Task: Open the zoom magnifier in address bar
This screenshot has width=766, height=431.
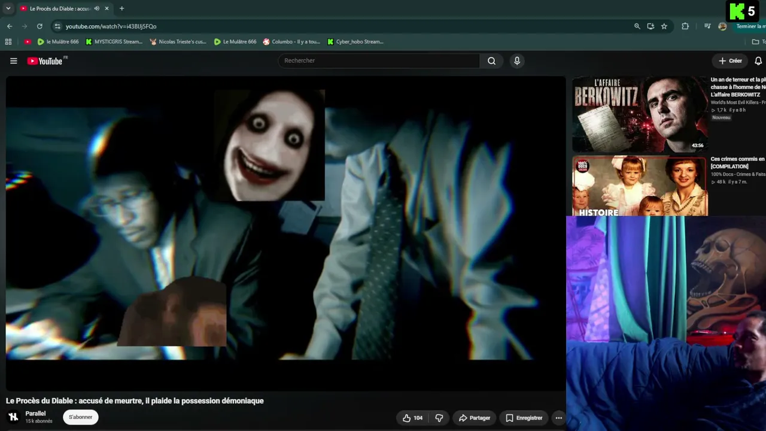Action: (637, 26)
